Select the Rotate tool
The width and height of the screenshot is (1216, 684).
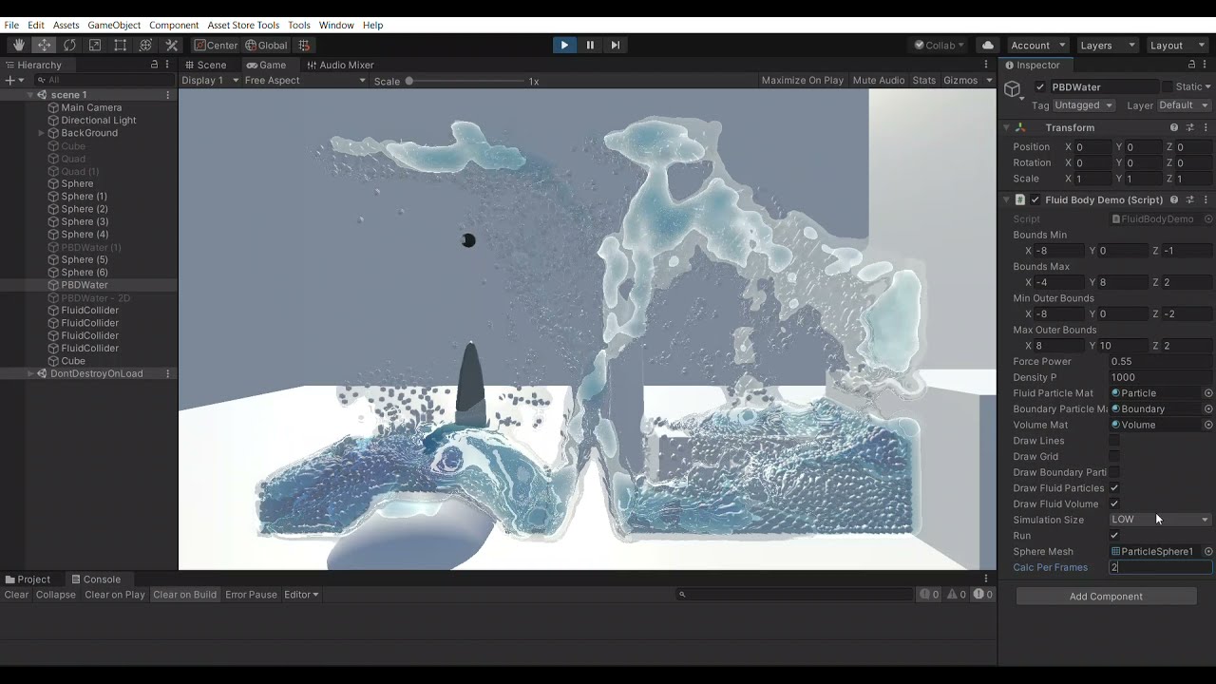click(69, 45)
